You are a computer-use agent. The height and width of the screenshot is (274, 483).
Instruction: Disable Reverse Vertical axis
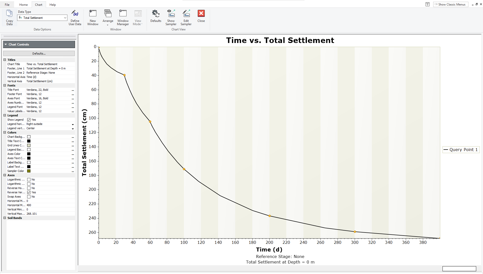[x=29, y=192]
